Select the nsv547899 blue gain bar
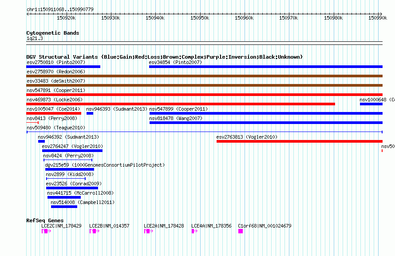 [266, 113]
